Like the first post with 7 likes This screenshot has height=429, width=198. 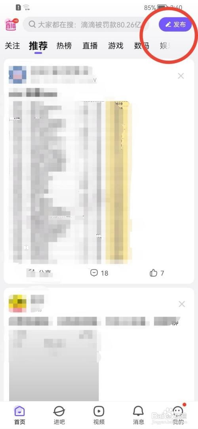point(157,273)
